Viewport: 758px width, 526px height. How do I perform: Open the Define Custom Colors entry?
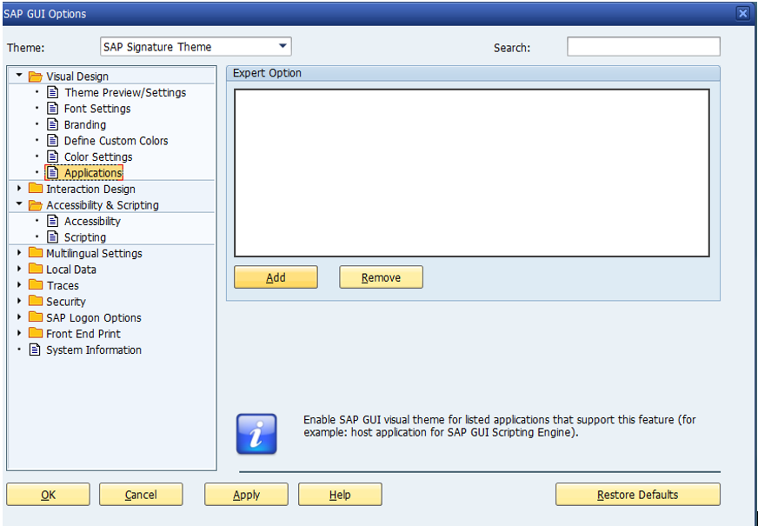pos(116,141)
